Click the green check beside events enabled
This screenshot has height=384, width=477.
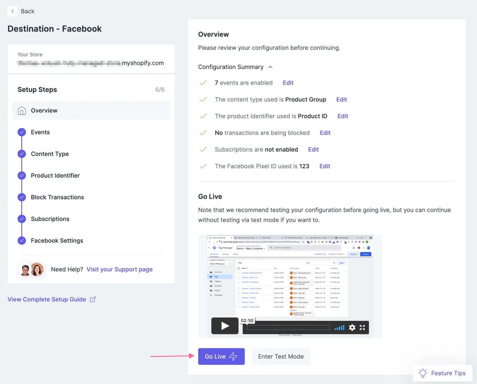(x=203, y=83)
